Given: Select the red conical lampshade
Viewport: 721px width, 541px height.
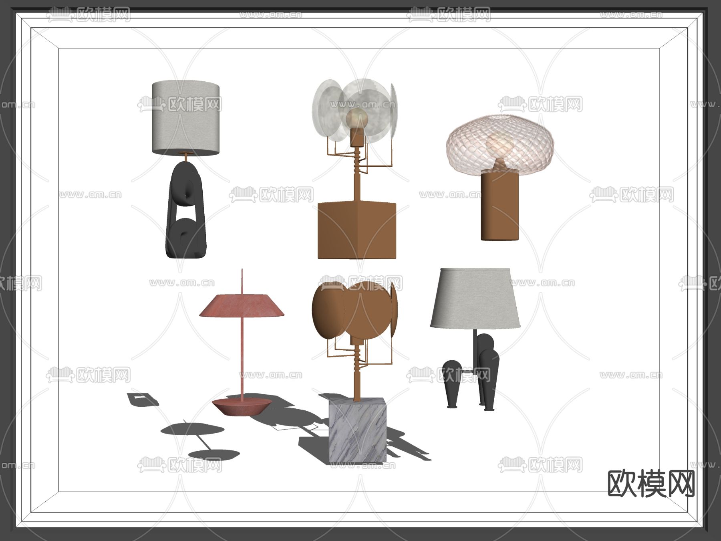Looking at the screenshot, I should (x=242, y=306).
